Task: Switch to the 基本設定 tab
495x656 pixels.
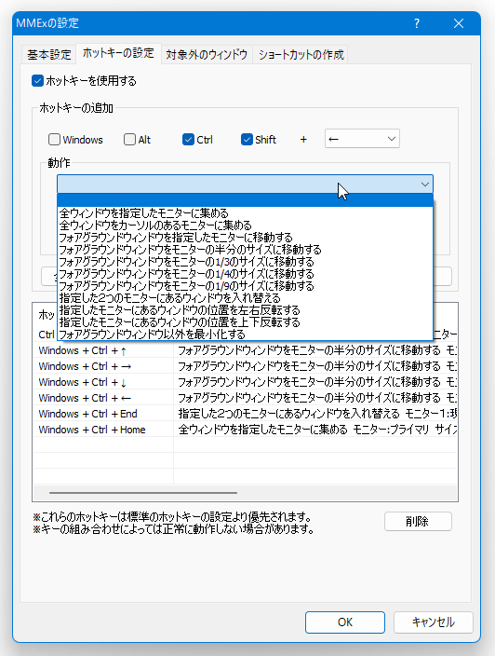Action: 49,55
